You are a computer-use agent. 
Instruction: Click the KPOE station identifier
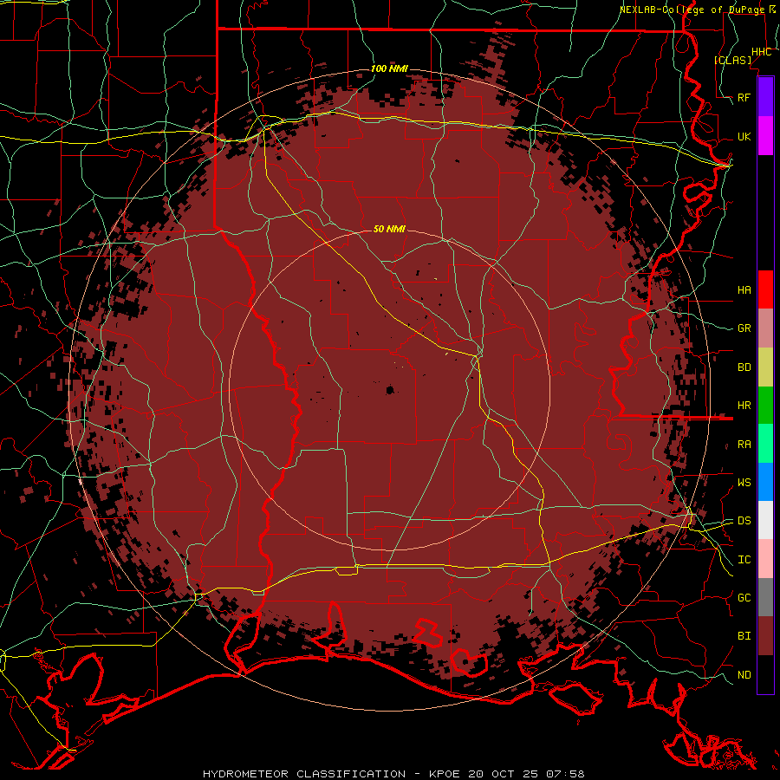446,774
